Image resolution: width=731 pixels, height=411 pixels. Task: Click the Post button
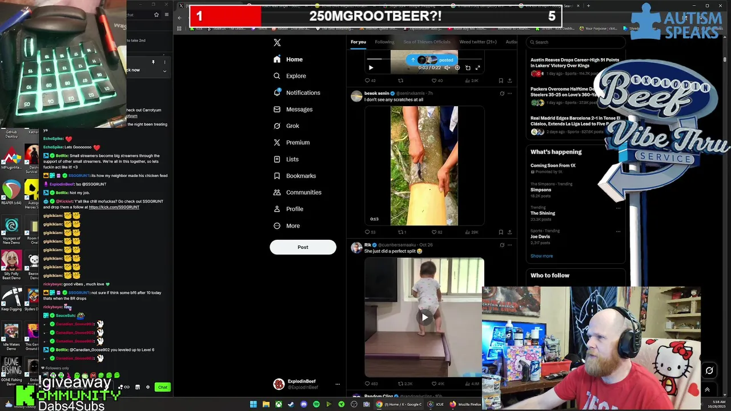[303, 247]
